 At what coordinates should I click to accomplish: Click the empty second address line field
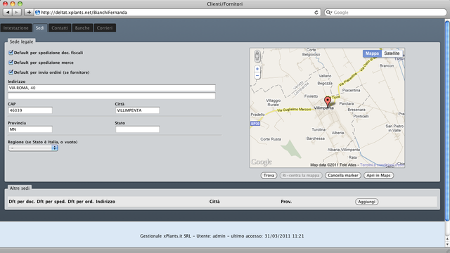point(112,96)
